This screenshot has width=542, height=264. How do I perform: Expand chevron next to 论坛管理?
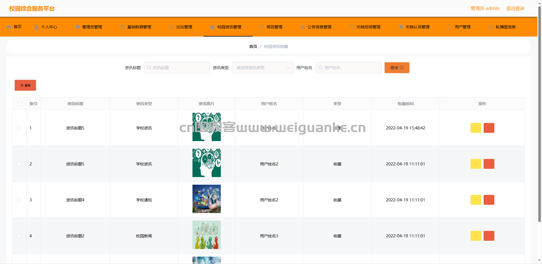coord(196,27)
